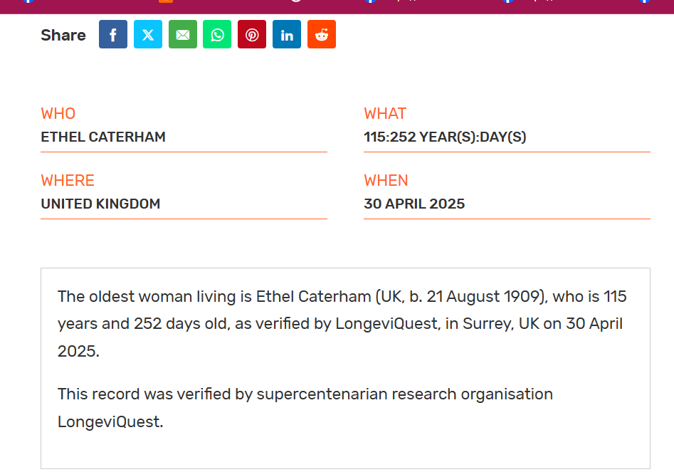Share the record on Facebook
674x472 pixels.
pos(113,34)
